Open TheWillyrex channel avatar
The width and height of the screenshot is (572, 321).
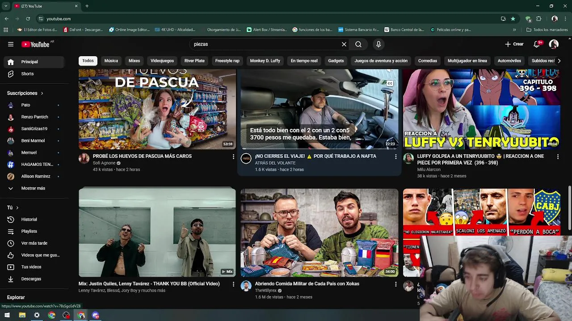246,286
